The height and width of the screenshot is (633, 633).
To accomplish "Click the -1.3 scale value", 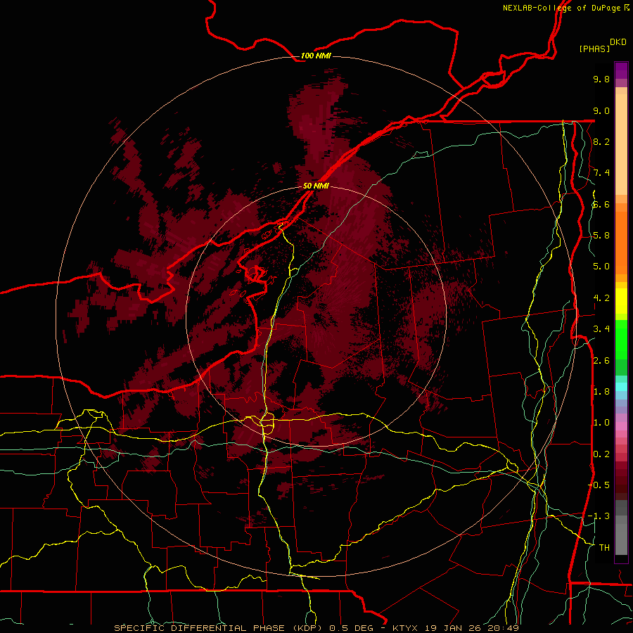I will coord(599,516).
